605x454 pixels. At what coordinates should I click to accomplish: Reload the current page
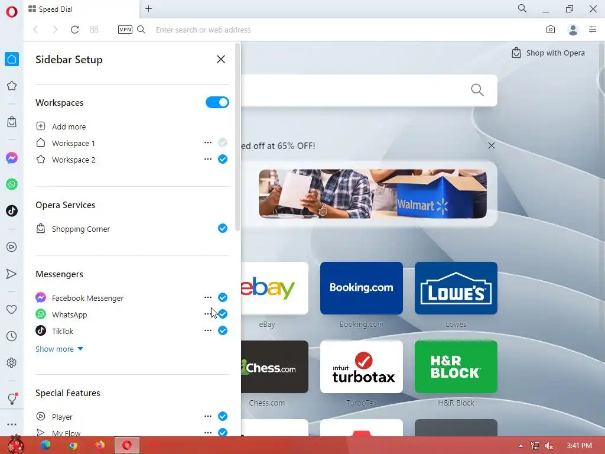click(x=74, y=30)
